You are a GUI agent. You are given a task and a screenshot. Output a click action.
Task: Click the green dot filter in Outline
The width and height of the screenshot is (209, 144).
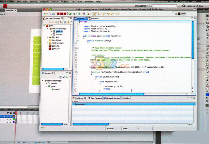[67, 77]
